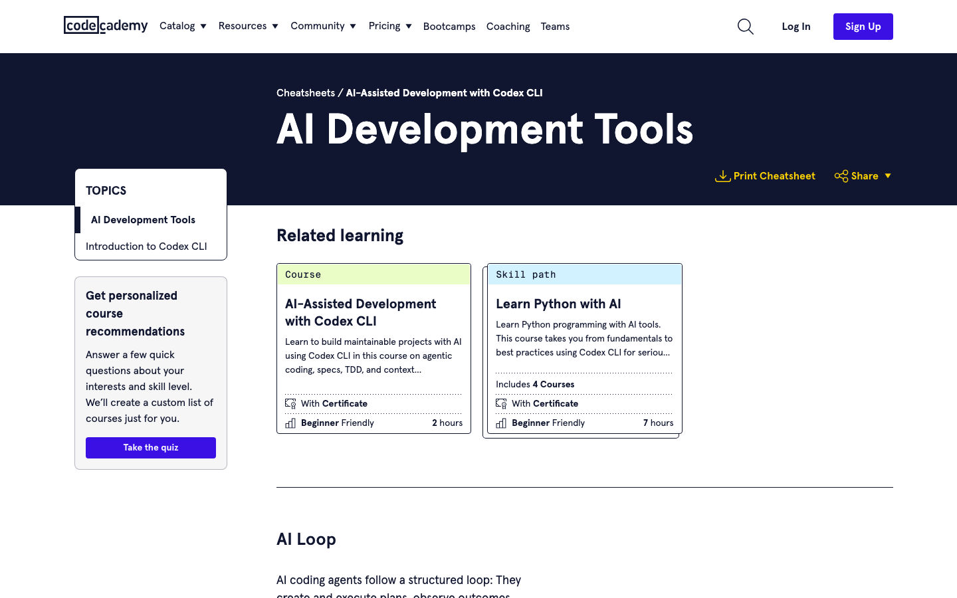Go to Teams page
The height and width of the screenshot is (598, 957).
555,27
